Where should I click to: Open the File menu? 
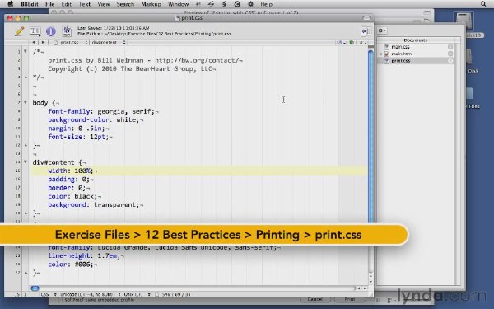tap(49, 4)
